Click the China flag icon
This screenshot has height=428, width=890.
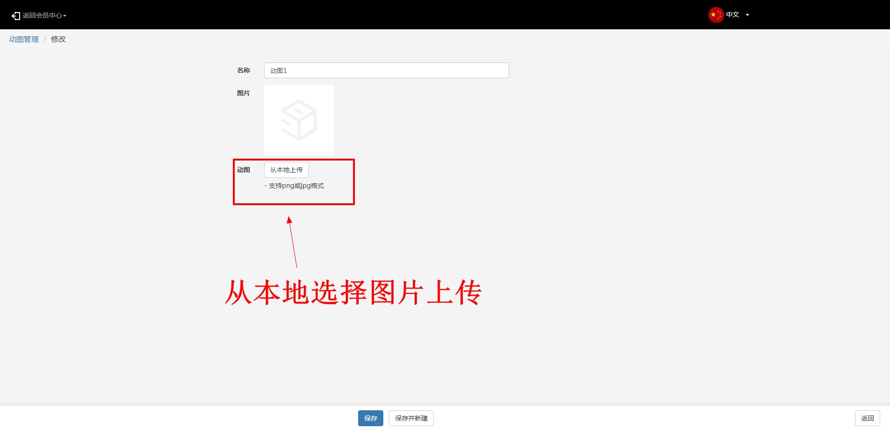coord(715,15)
